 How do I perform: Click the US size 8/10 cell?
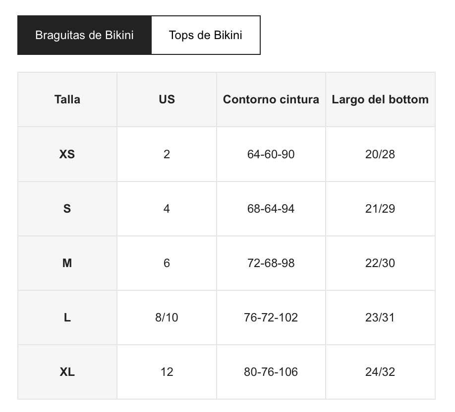point(167,318)
